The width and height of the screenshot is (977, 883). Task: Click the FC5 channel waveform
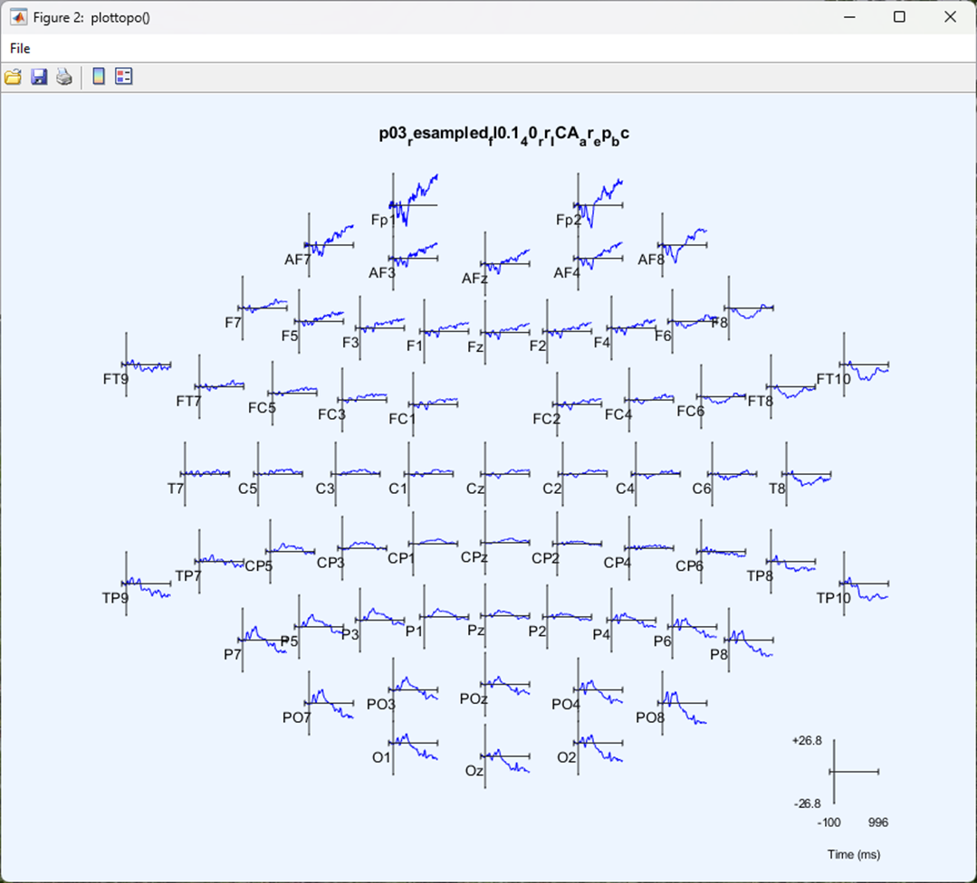294,391
